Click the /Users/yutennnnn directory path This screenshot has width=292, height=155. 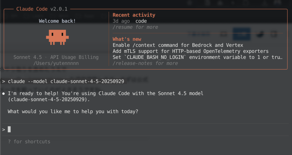point(56,63)
